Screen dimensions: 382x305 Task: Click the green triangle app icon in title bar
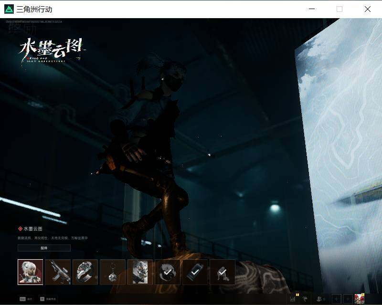(x=9, y=9)
